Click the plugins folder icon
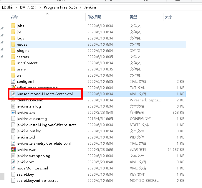Image resolution: width=202 pixels, height=188 pixels. [13, 50]
